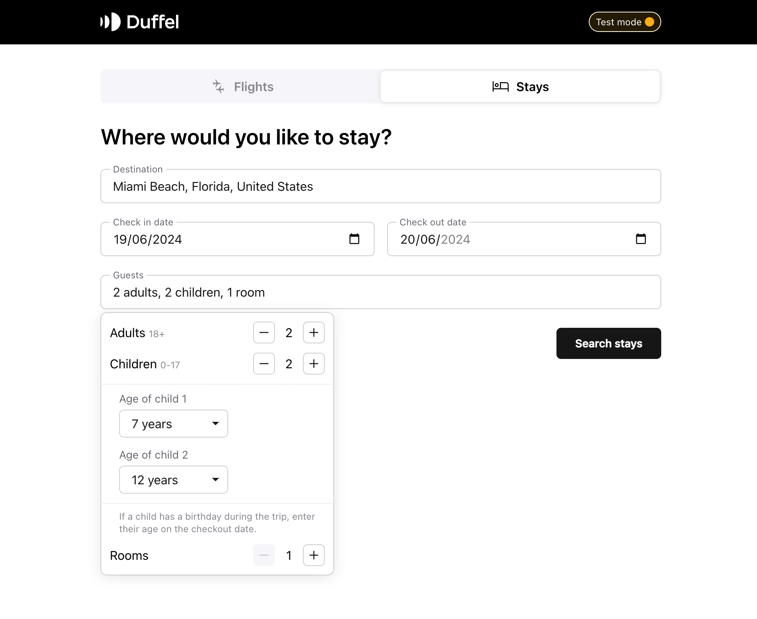This screenshot has width=757, height=619.
Task: Switch to the Flights tab
Action: 241,86
